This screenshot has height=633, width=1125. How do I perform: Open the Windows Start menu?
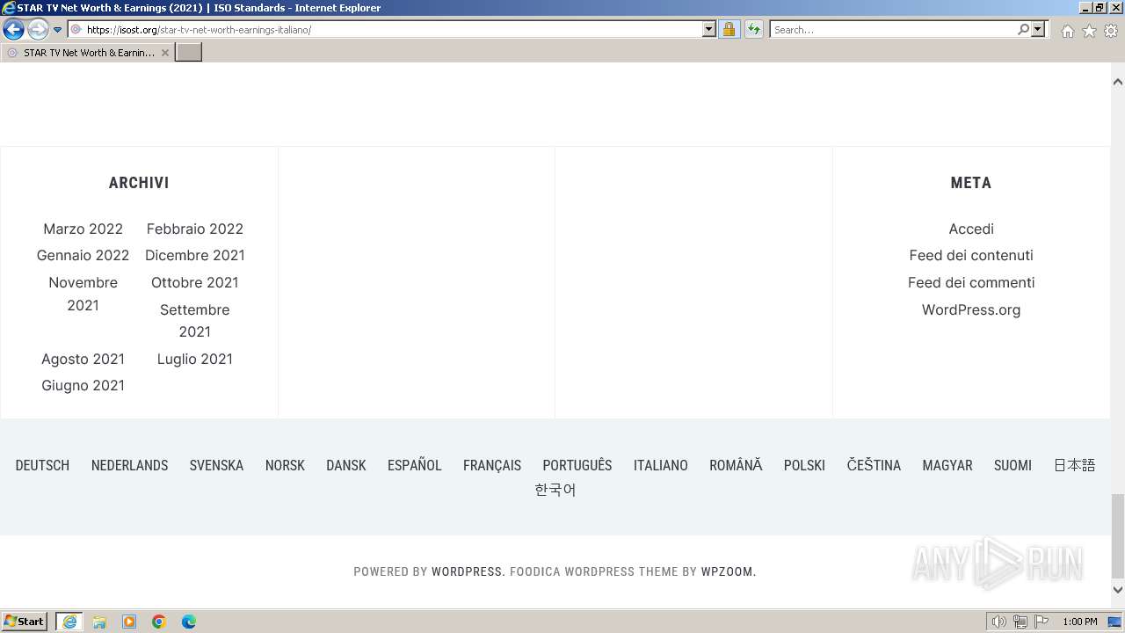click(x=25, y=622)
